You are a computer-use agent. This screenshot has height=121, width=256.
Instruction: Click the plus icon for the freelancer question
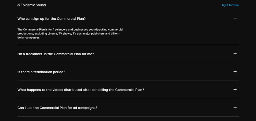click(x=235, y=54)
